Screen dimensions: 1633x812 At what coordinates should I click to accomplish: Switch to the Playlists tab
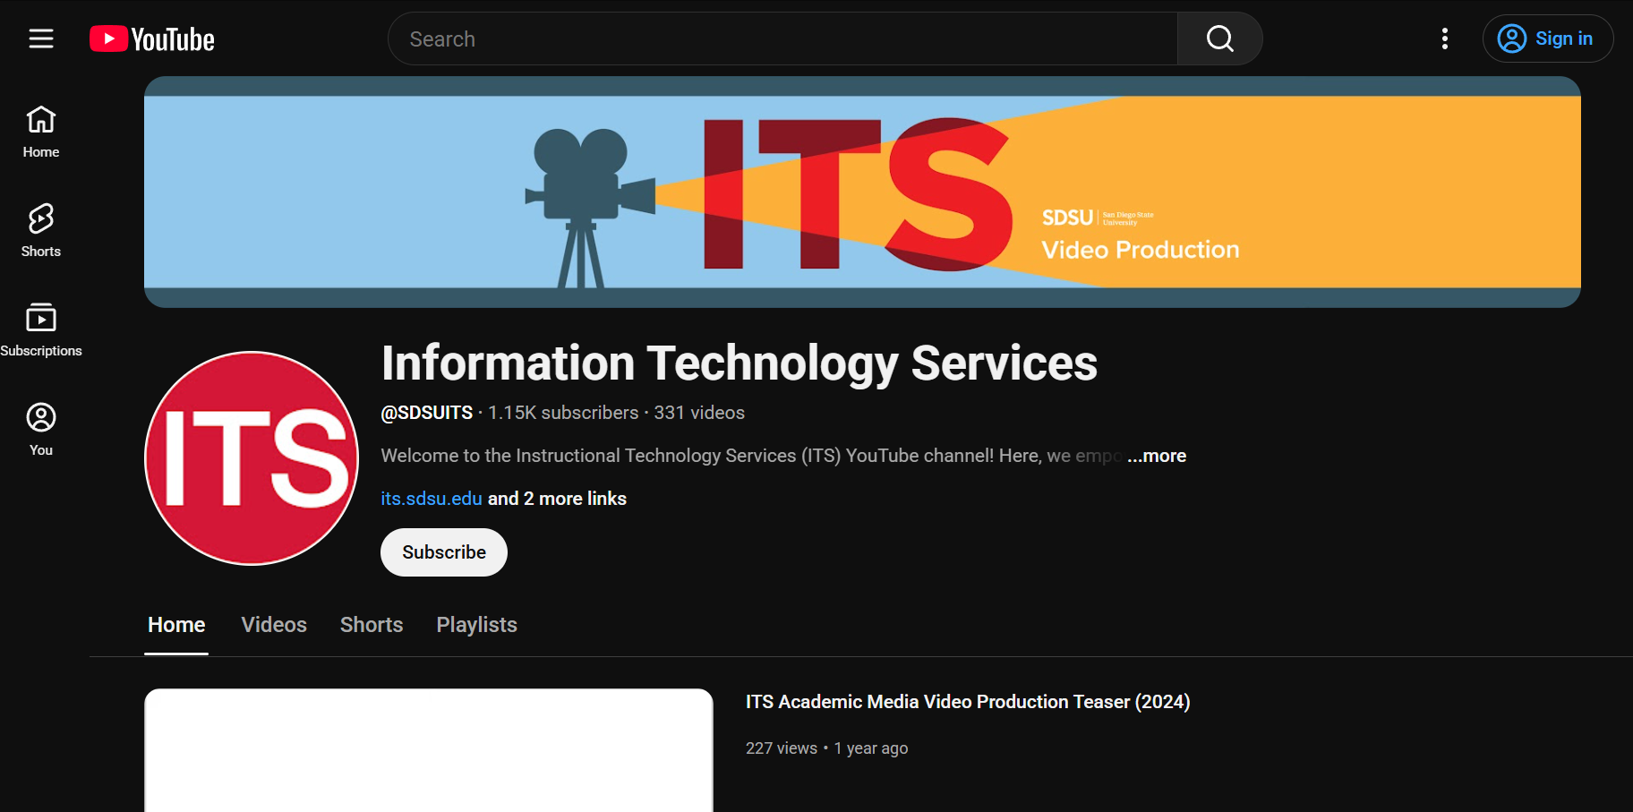point(477,625)
